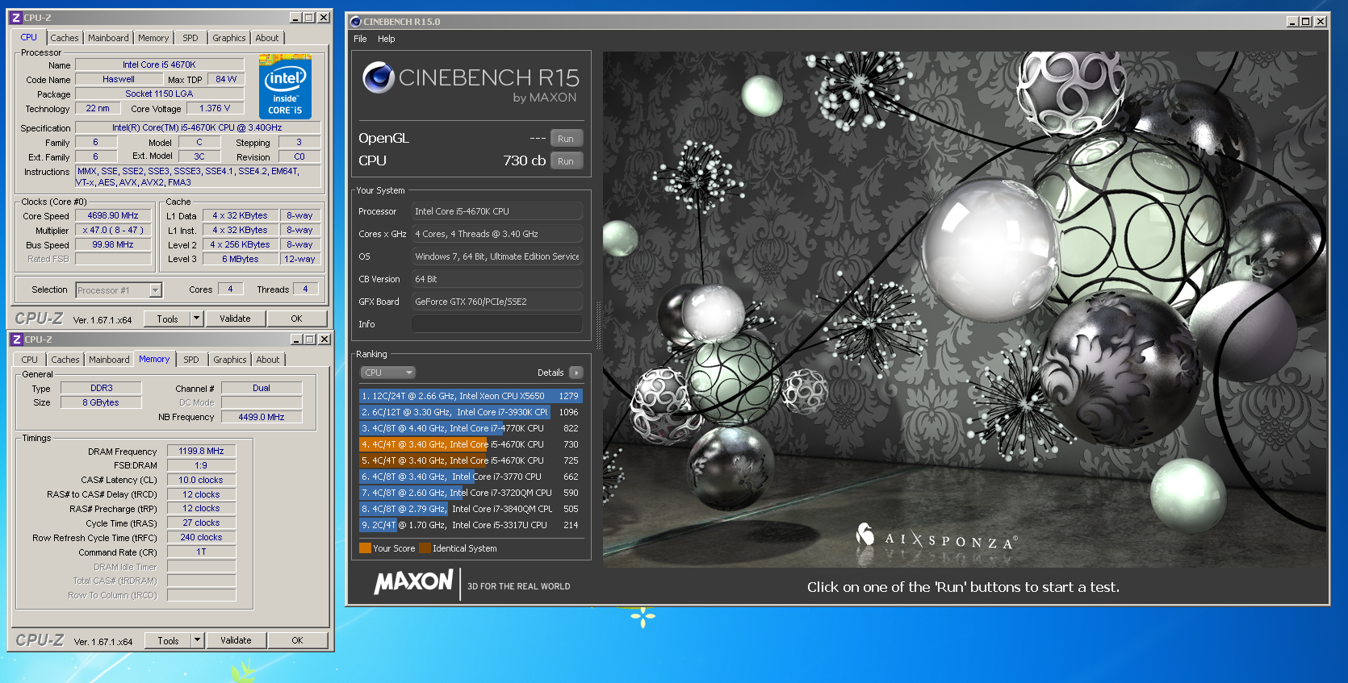Click the Tools button in Memory CPU-Z
Viewport: 1348px width, 683px height.
[169, 640]
